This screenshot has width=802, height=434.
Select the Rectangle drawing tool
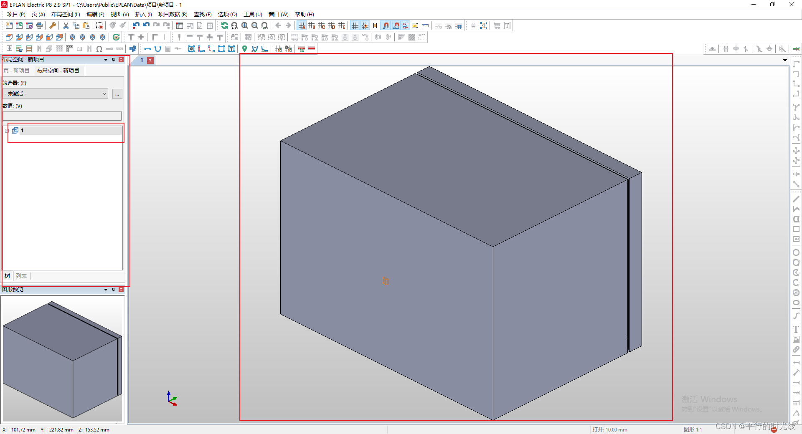(796, 229)
